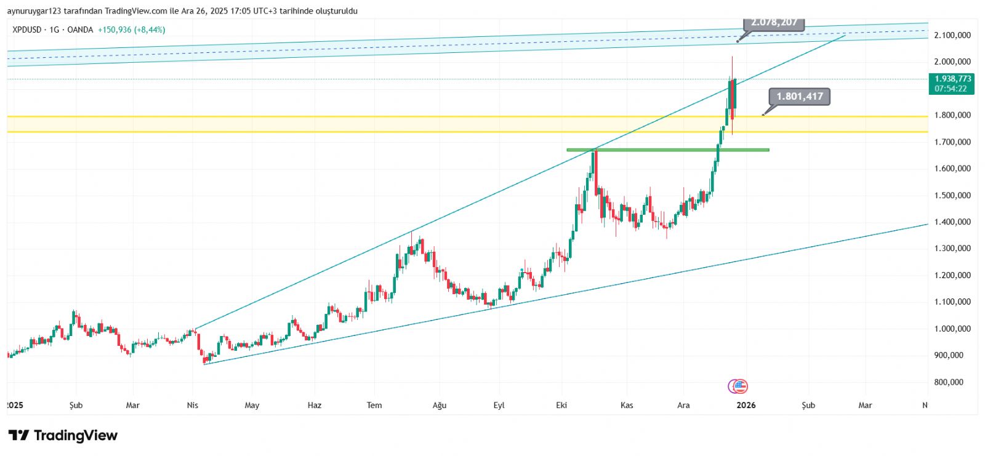Click the 2026 label on time axis

pyautogui.click(x=746, y=405)
